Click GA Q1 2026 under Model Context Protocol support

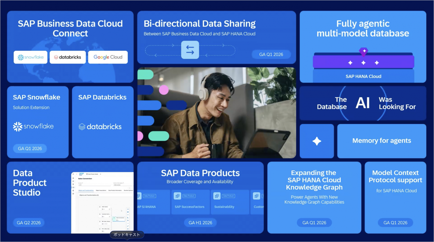(x=395, y=223)
